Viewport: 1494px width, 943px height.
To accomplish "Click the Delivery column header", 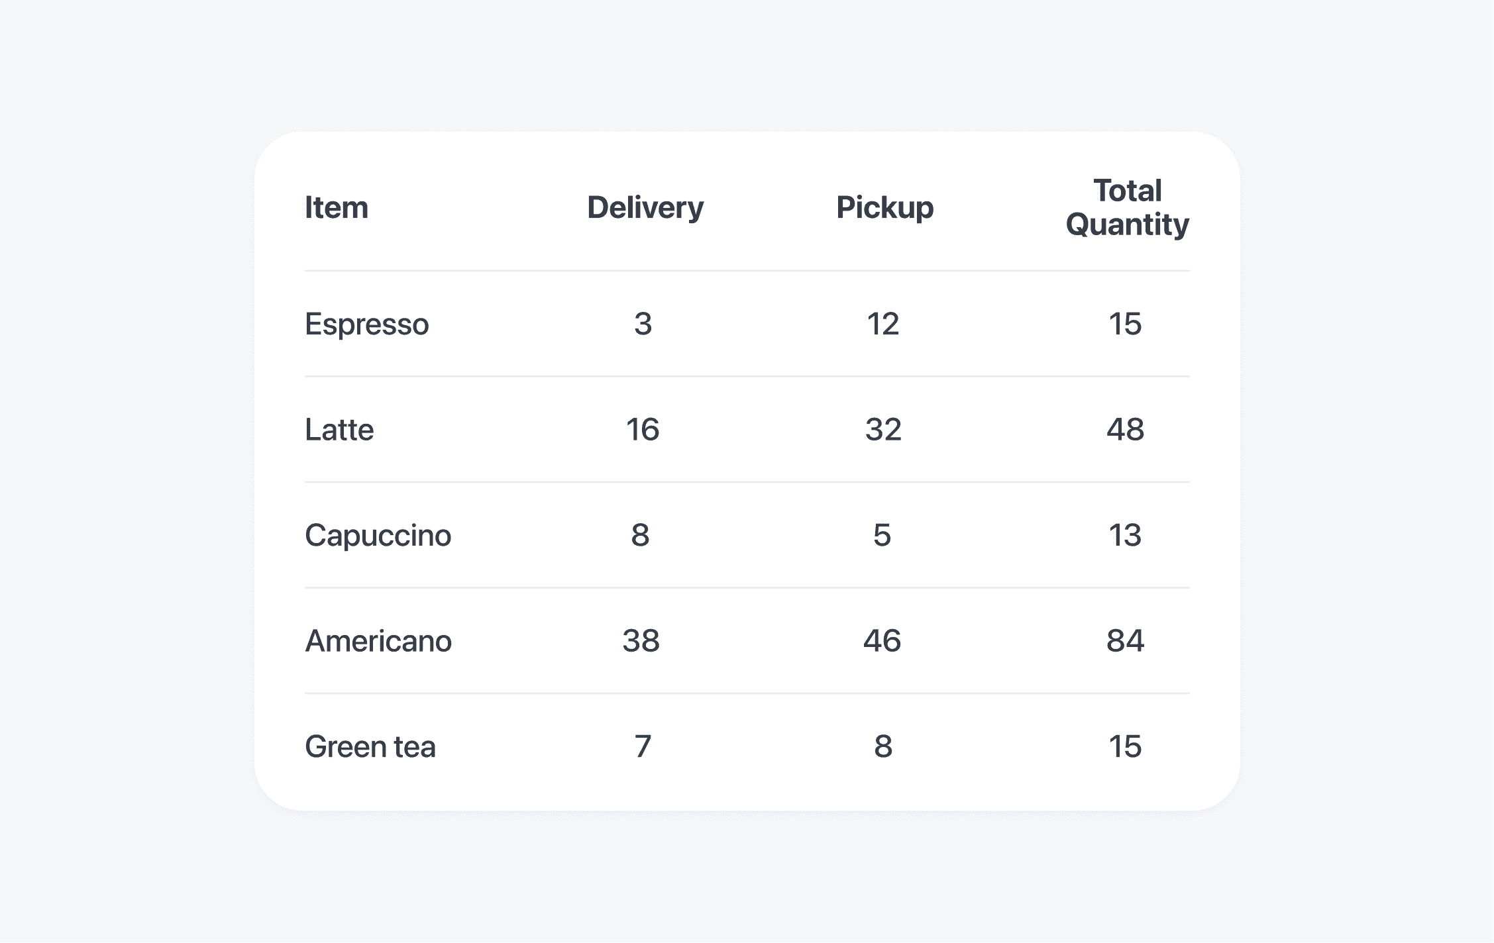I will click(x=645, y=208).
